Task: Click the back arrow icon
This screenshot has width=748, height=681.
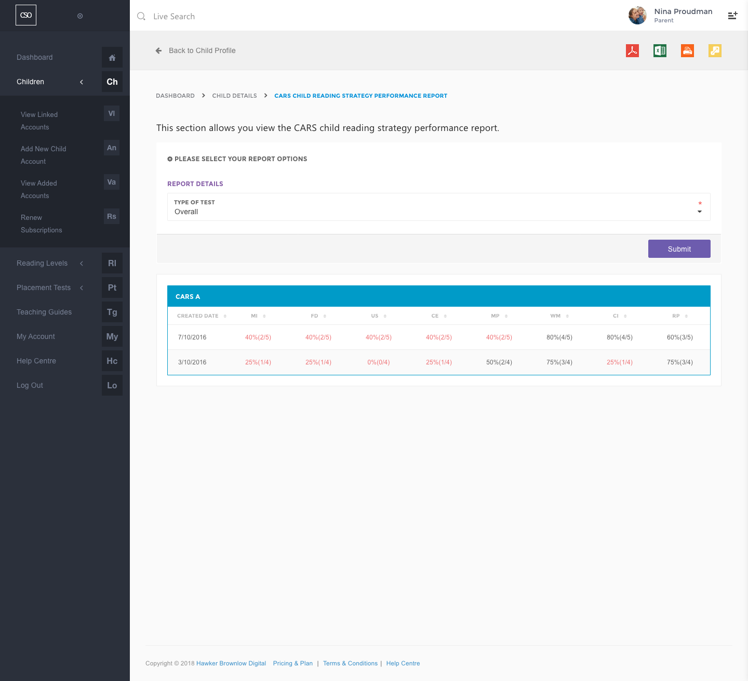Action: [x=158, y=50]
